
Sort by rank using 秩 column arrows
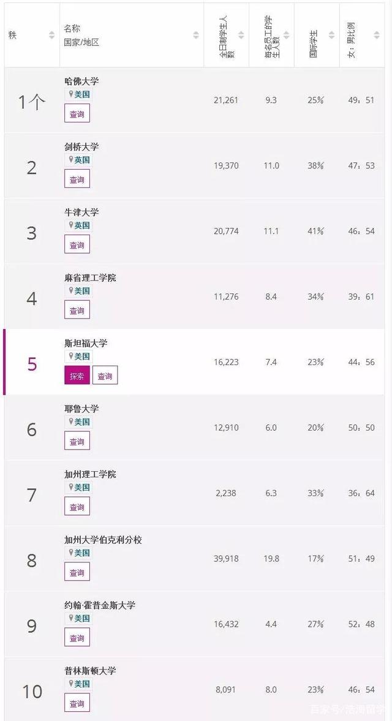coord(52,36)
